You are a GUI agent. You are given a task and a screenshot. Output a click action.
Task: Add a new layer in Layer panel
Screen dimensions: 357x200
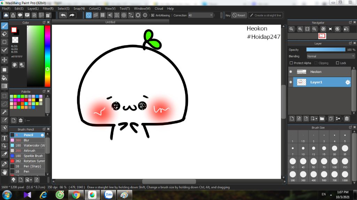(292, 118)
